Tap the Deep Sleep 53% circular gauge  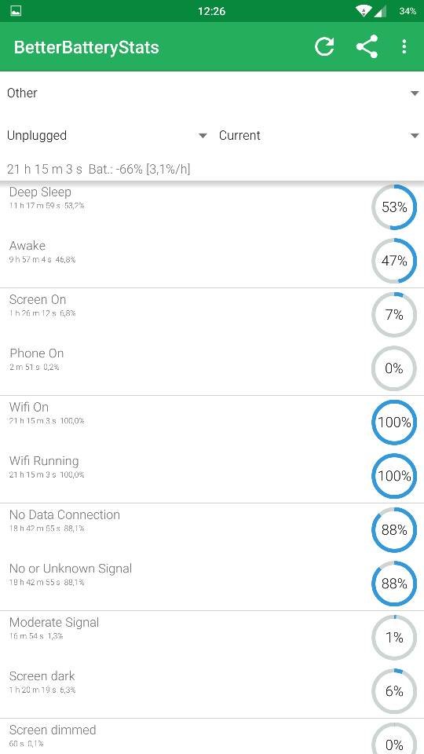coord(394,207)
